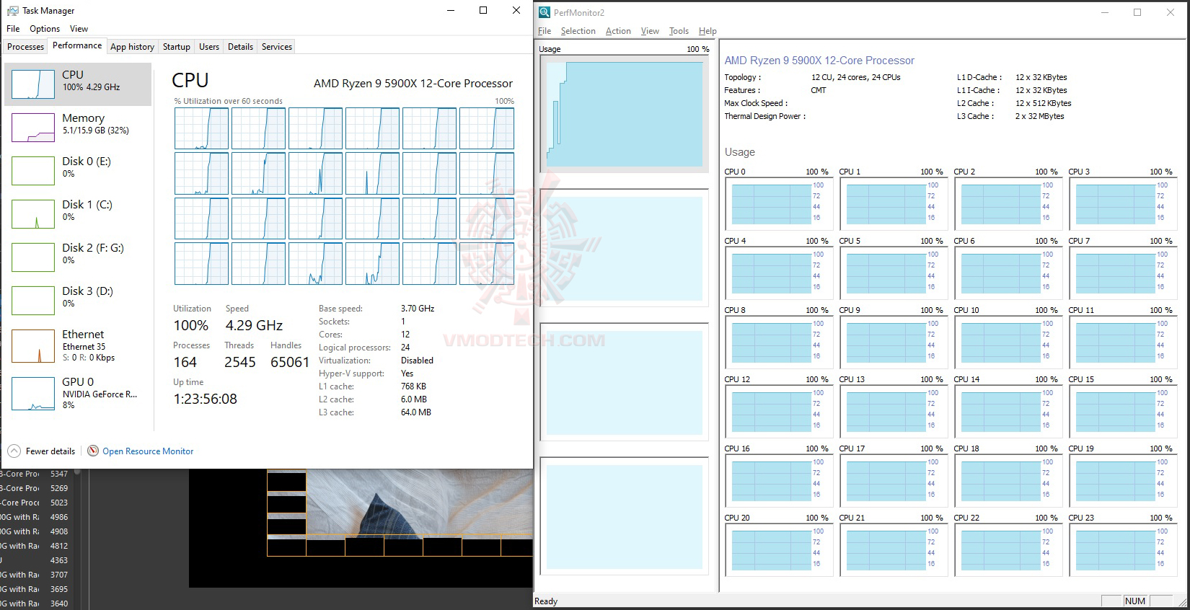Open PerfMonitor2 File menu

[545, 31]
